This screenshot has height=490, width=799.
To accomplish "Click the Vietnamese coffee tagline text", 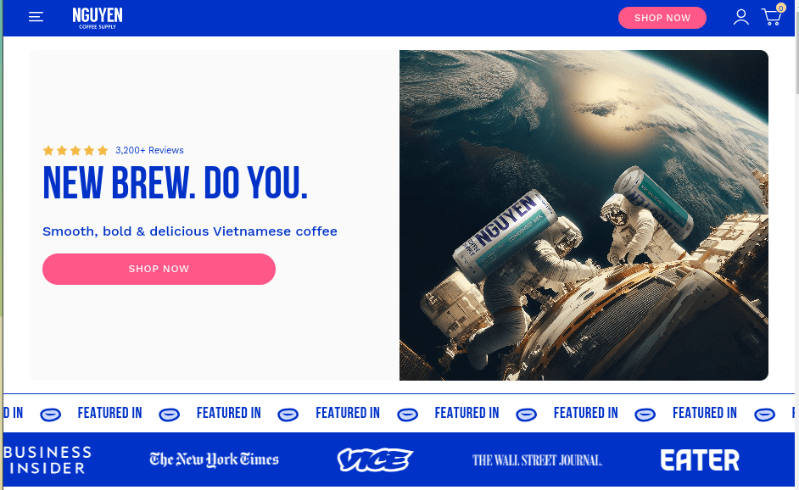I will tap(189, 231).
